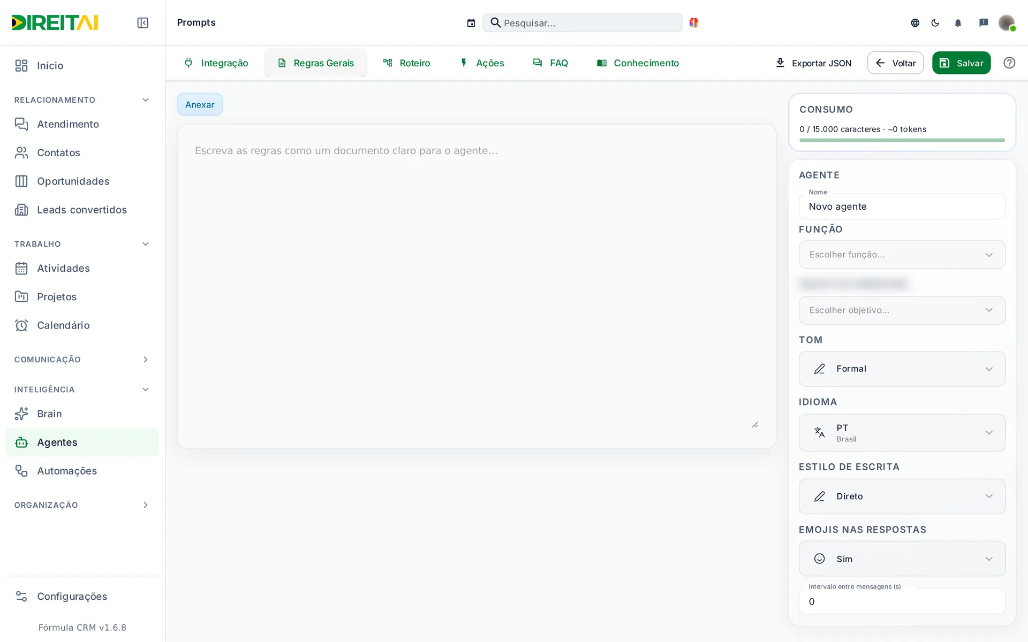
Task: Open Oportunidades in sidebar
Action: (x=82, y=181)
